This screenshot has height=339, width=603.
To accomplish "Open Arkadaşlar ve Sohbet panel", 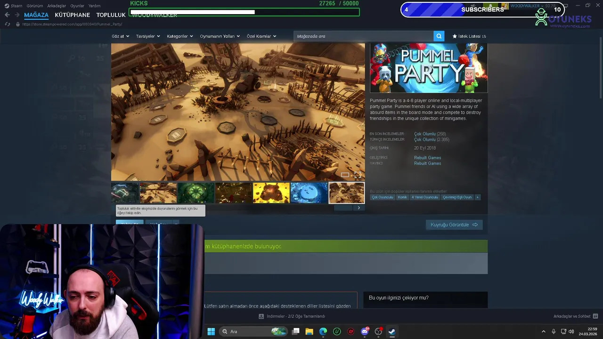I will pos(576,316).
